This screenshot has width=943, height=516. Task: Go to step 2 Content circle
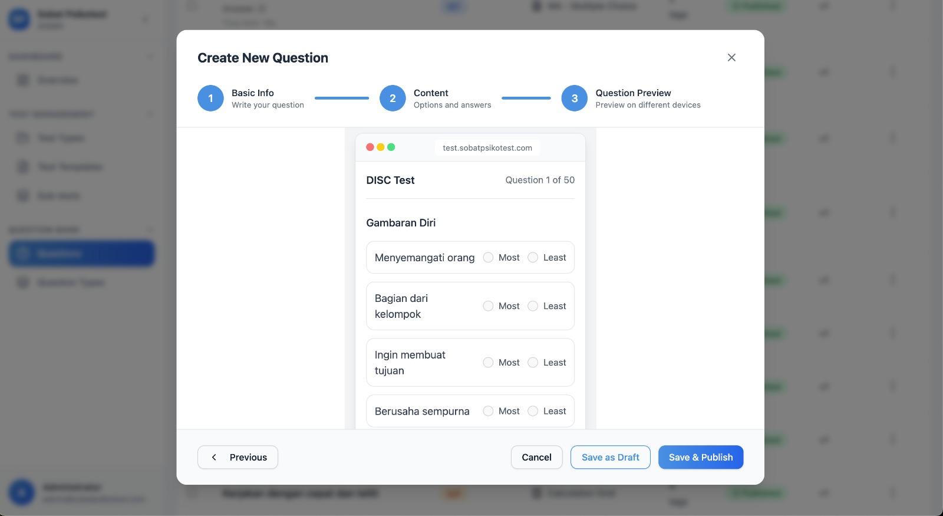(x=393, y=98)
